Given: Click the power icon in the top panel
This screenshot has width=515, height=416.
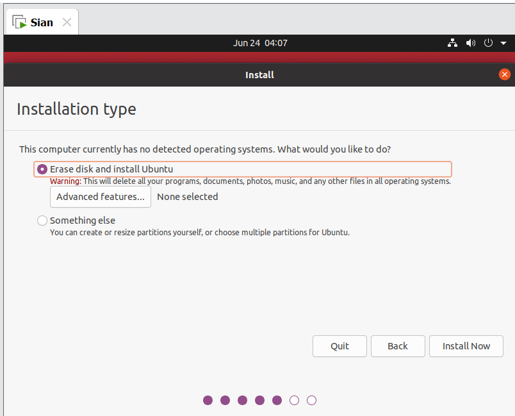Looking at the screenshot, I should (488, 43).
